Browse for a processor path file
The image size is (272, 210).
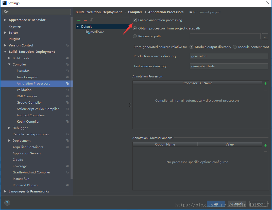[265, 36]
